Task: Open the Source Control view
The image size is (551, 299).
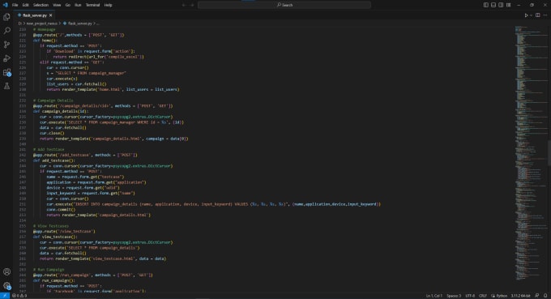Action: tap(6, 45)
